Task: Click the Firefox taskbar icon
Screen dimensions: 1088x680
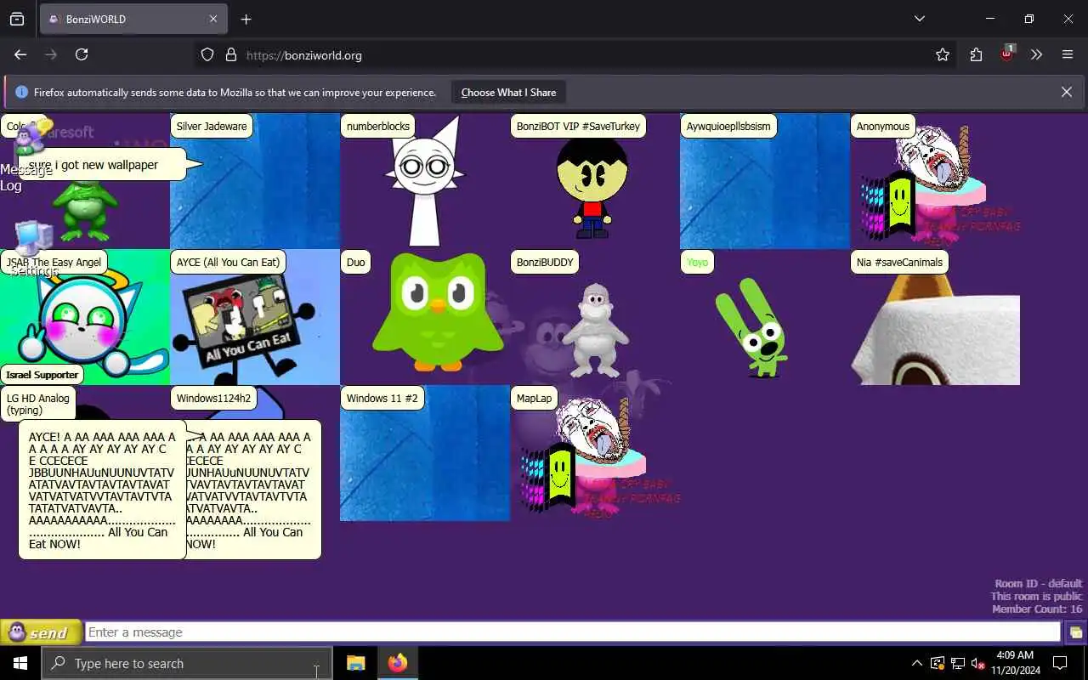Action: pos(397,663)
